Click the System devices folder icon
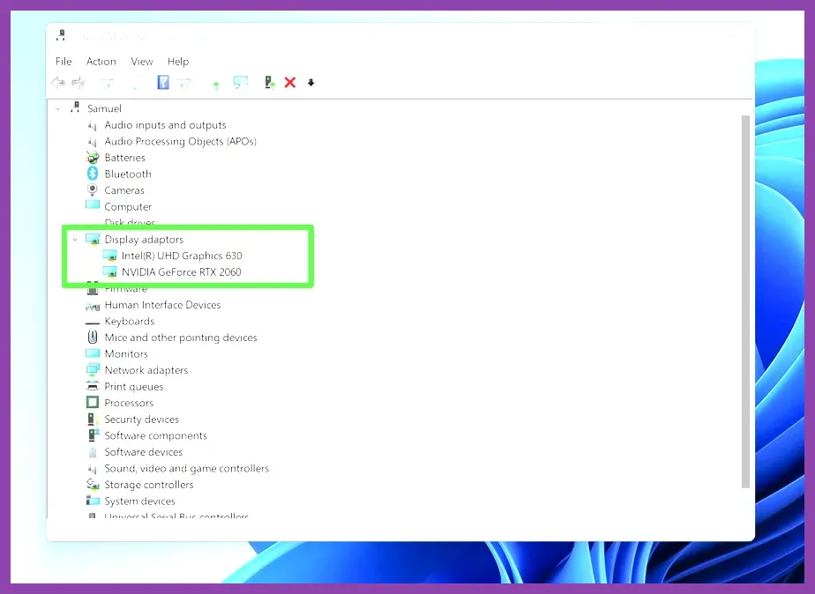 tap(93, 501)
